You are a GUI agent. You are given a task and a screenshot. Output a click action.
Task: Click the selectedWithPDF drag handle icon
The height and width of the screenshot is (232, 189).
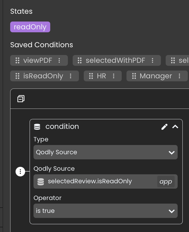click(x=80, y=60)
